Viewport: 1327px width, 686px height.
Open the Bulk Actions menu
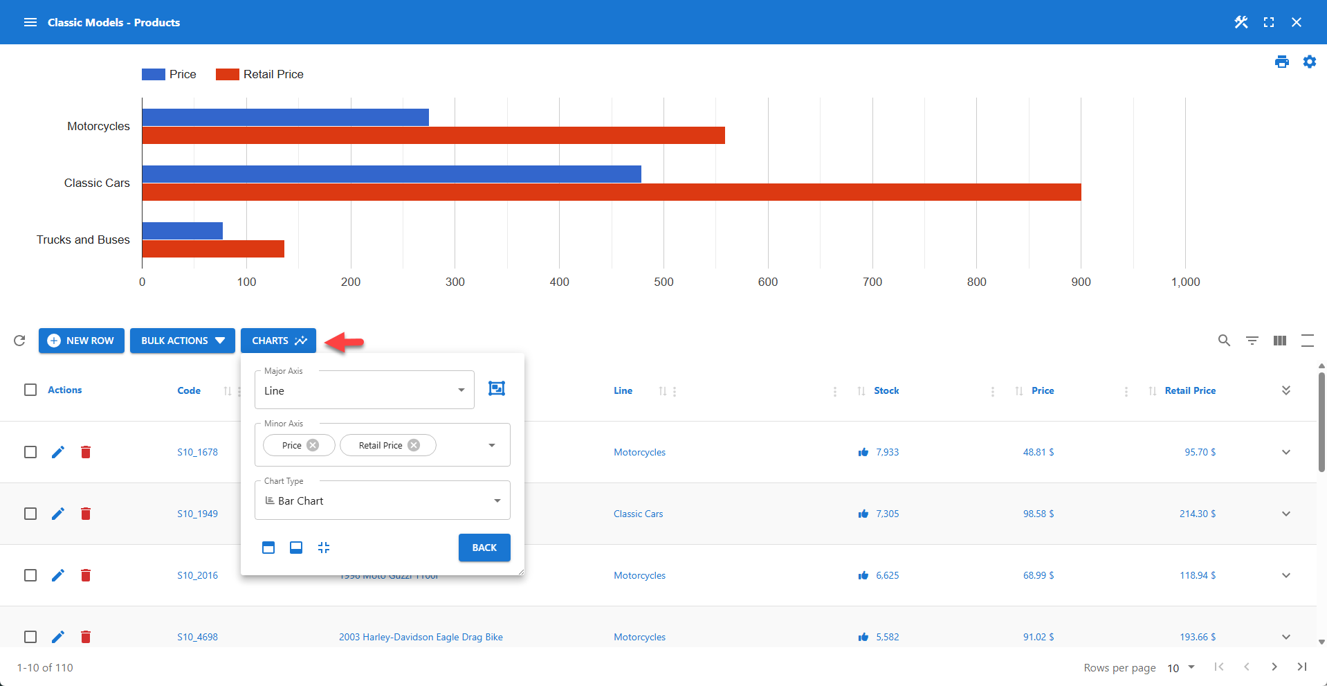pos(182,341)
